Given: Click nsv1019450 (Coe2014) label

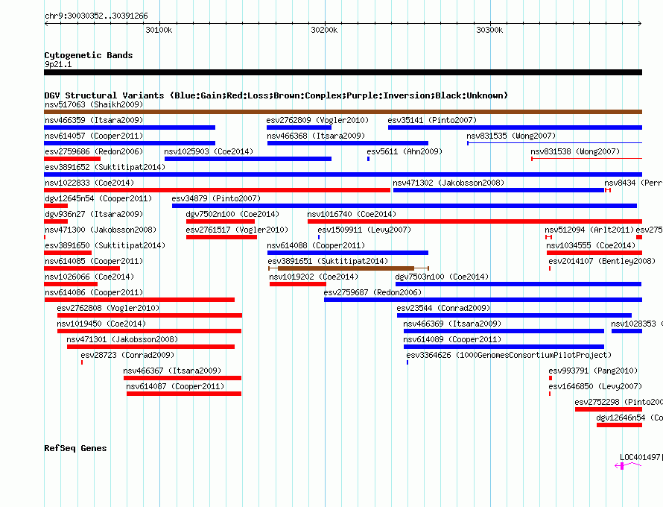Looking at the screenshot, I should pos(101,324).
